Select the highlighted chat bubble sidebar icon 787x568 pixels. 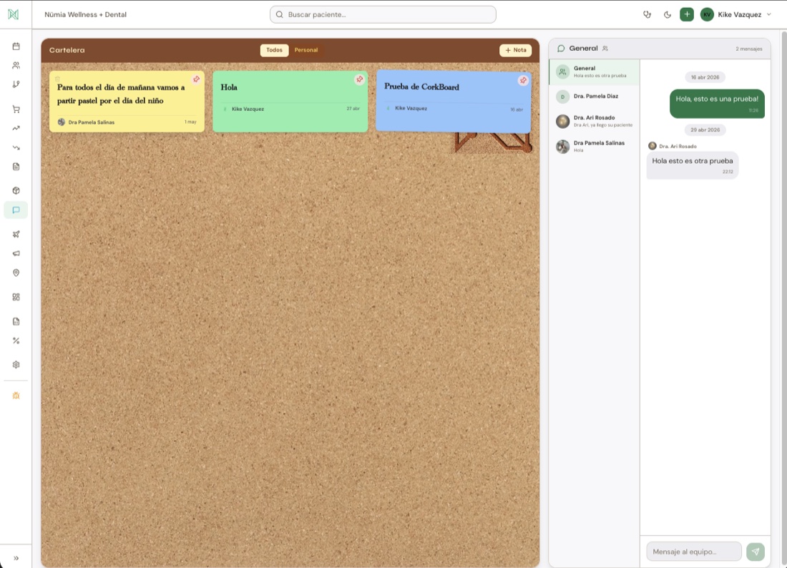(x=16, y=210)
